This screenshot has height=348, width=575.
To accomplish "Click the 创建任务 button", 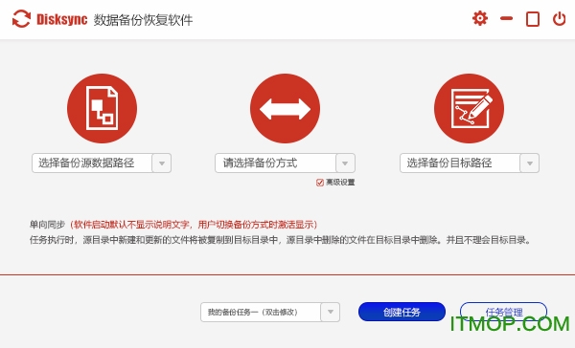I will [402, 312].
